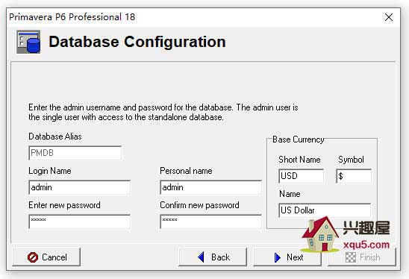The height and width of the screenshot is (279, 409).
Task: Click the blue right arrow Next icon
Action: click(278, 257)
